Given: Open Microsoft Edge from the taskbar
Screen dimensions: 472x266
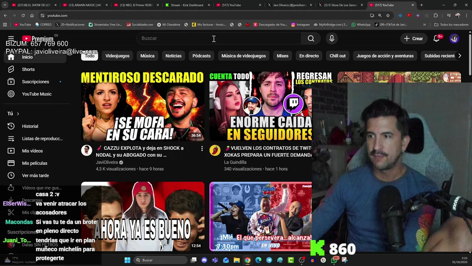Looking at the screenshot, I should 258,260.
